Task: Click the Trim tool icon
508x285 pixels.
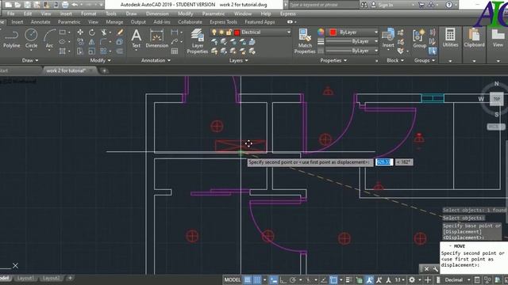Action: pos(104,32)
